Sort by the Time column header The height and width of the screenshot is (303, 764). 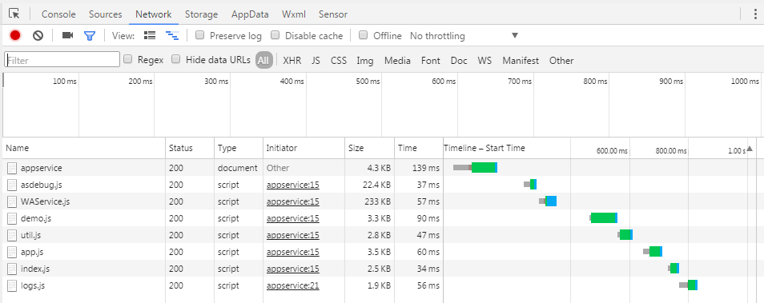click(x=419, y=149)
